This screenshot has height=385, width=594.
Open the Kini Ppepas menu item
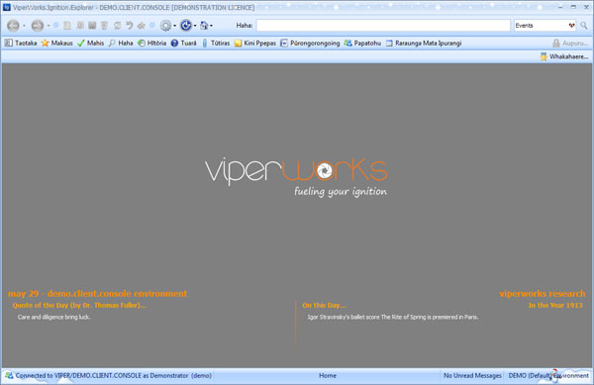point(255,44)
